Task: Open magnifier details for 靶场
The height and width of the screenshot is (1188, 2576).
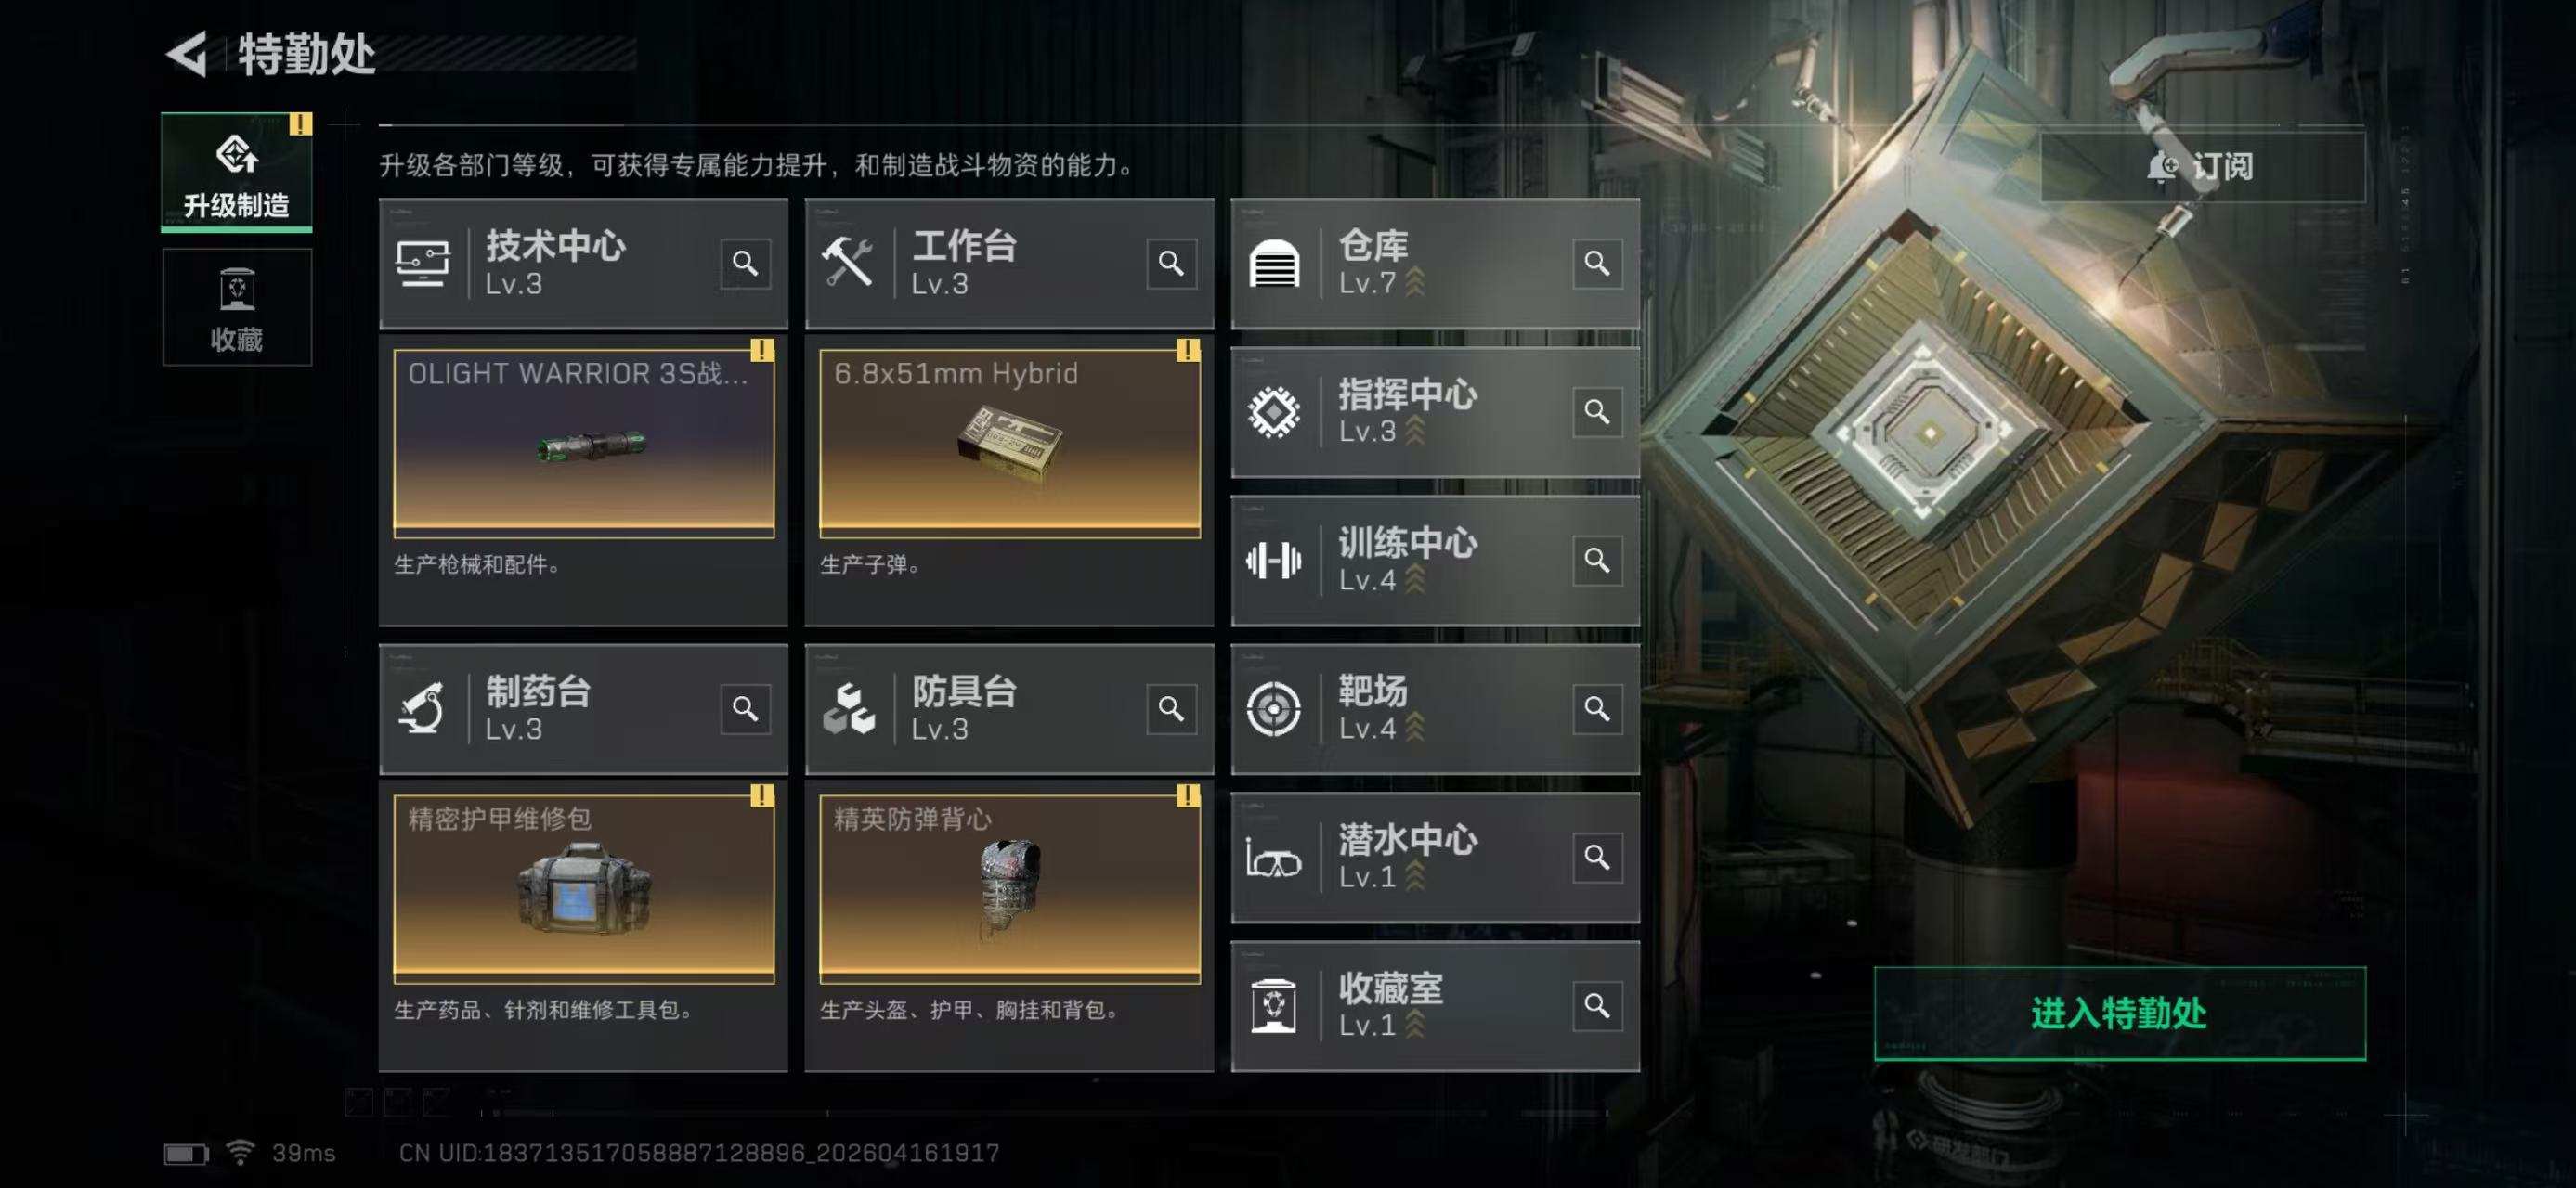Action: pos(1597,709)
